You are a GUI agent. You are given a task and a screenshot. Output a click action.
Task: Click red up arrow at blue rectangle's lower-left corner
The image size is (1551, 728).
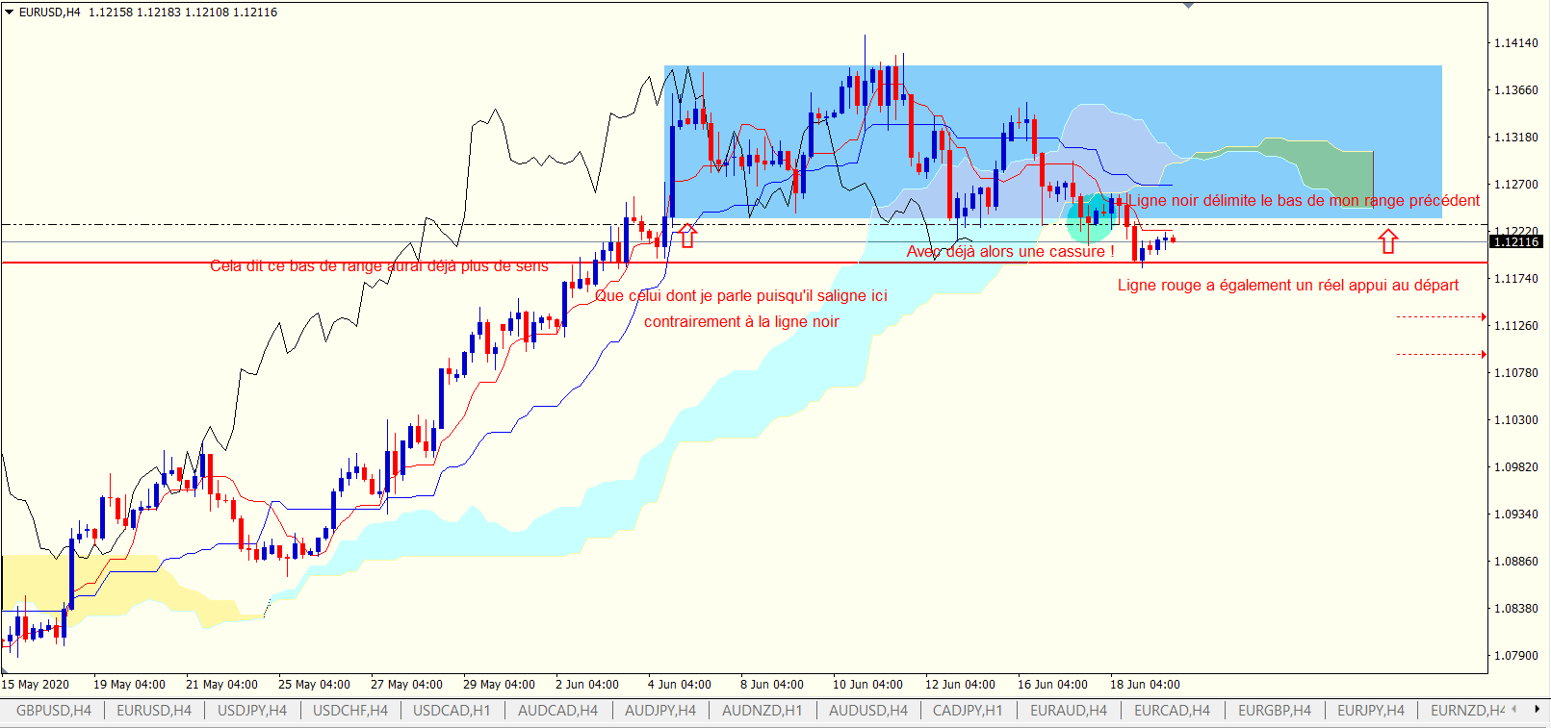tap(686, 236)
